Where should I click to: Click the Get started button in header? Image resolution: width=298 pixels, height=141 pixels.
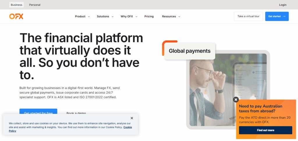coord(277,16)
